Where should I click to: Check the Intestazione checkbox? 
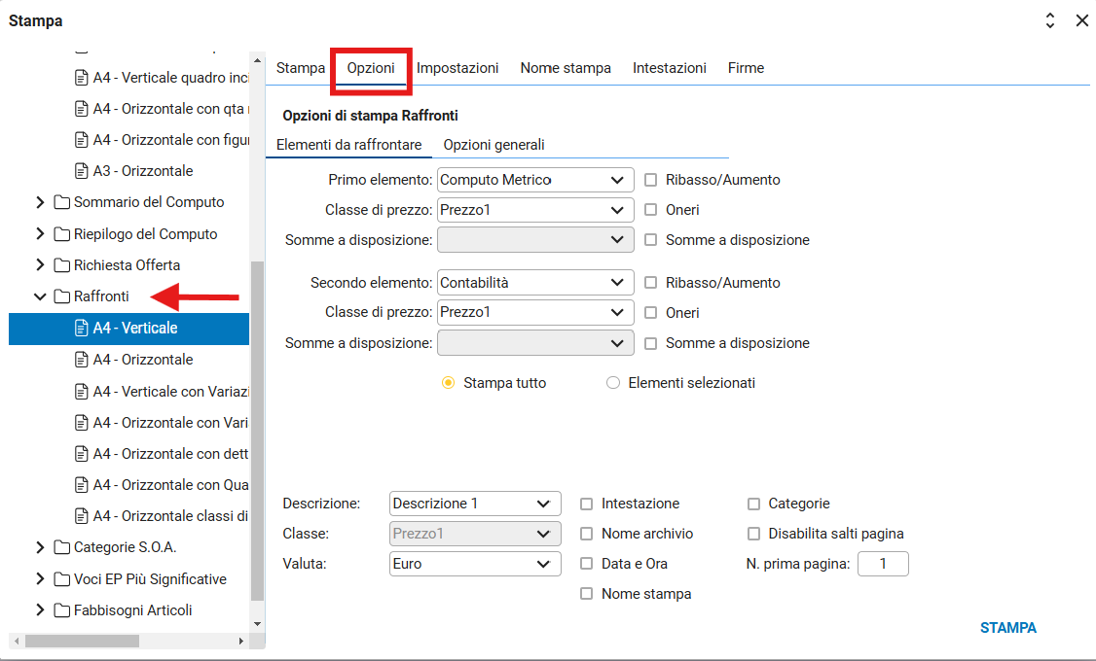586,504
